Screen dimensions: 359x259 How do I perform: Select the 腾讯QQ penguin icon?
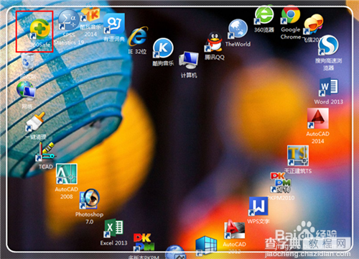pyautogui.click(x=215, y=42)
